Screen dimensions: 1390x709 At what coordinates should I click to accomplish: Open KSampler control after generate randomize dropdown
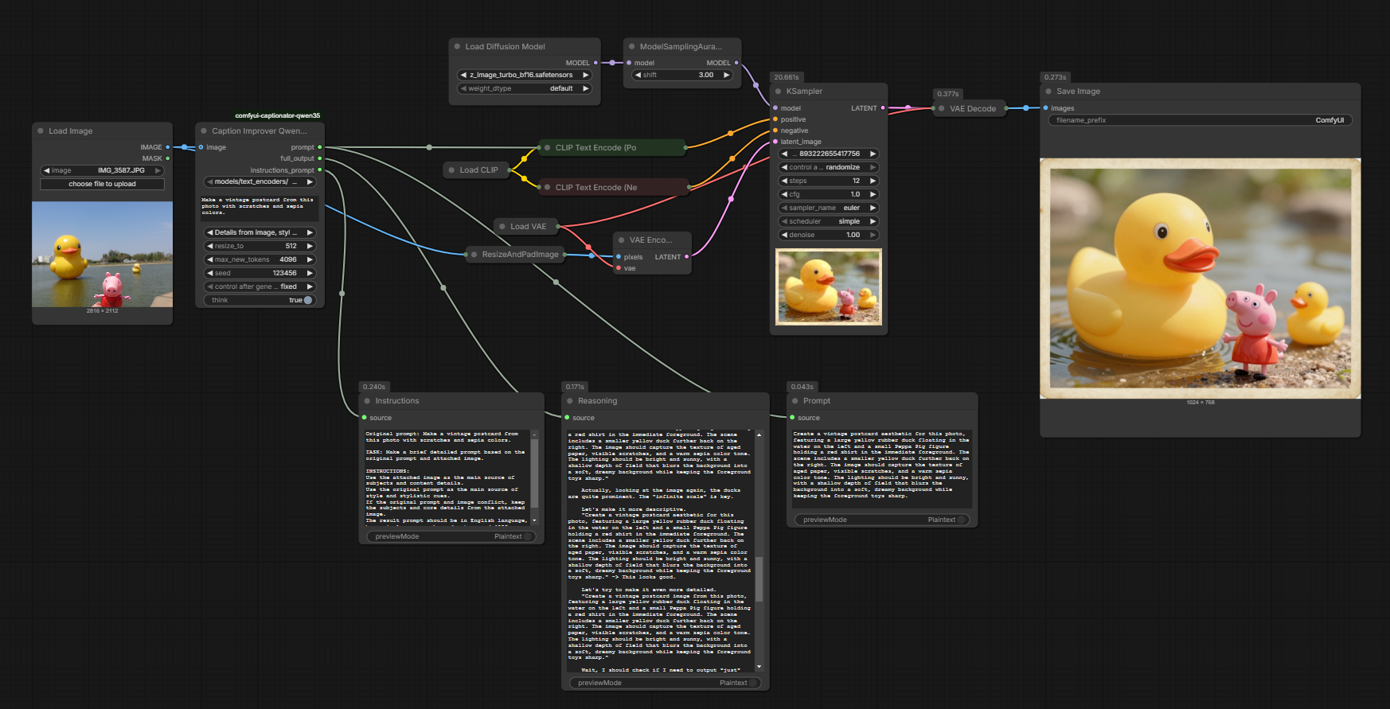point(828,167)
